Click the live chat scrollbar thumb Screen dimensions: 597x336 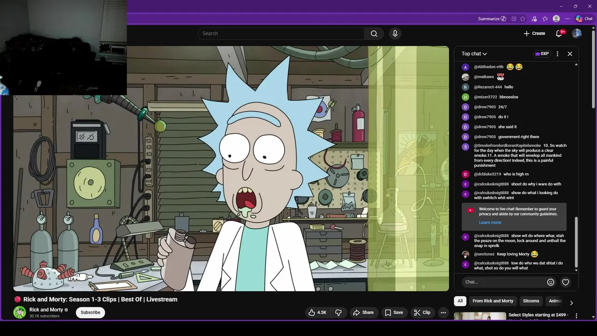(x=576, y=243)
